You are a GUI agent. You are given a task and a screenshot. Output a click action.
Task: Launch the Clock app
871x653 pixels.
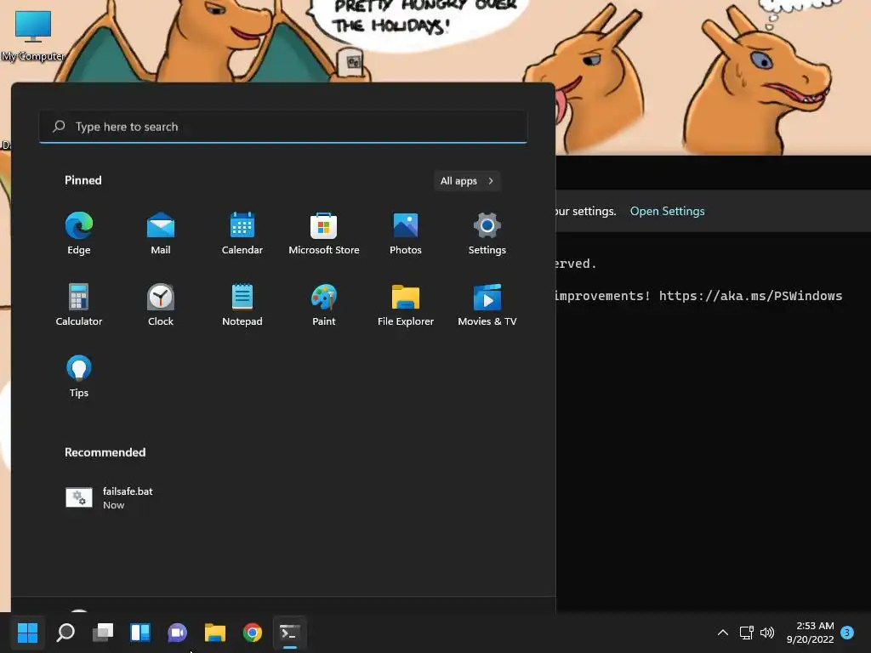tap(161, 304)
